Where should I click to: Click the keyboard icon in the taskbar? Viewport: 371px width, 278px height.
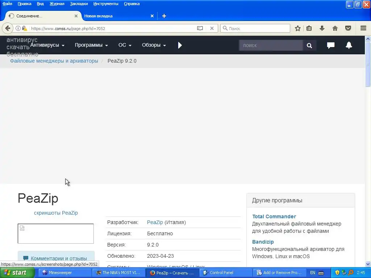tap(321, 273)
